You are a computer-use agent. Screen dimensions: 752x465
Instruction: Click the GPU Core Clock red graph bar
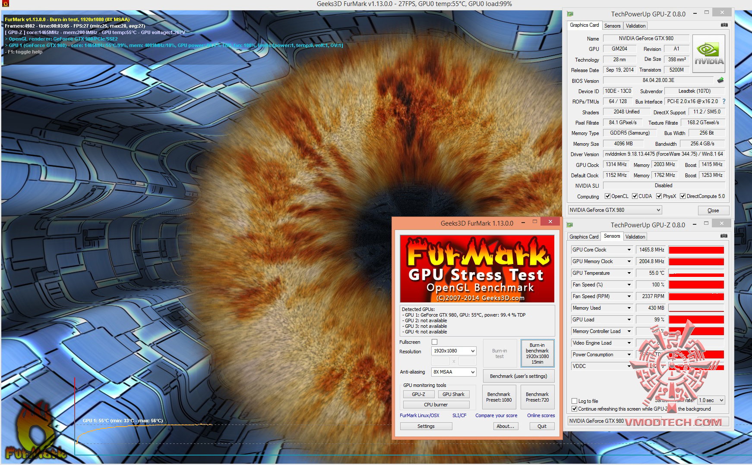coord(696,250)
